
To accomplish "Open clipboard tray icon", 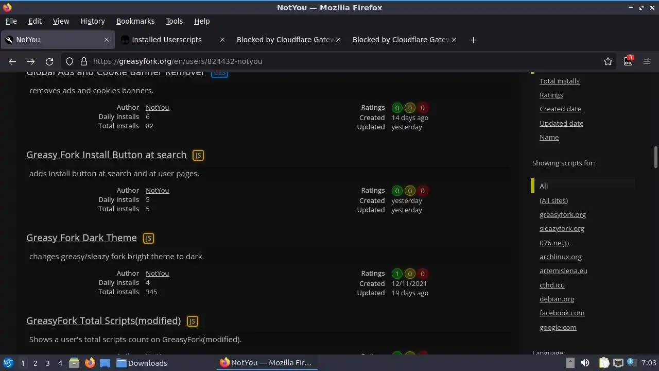I will (604, 363).
